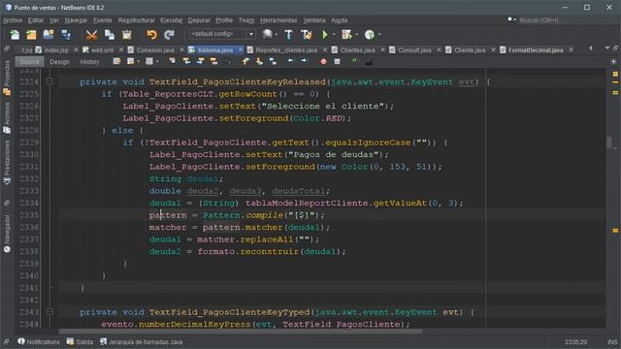Click the Toggle Bookmark icon
Image resolution: width=621 pixels, height=349 pixels.
coord(273,61)
